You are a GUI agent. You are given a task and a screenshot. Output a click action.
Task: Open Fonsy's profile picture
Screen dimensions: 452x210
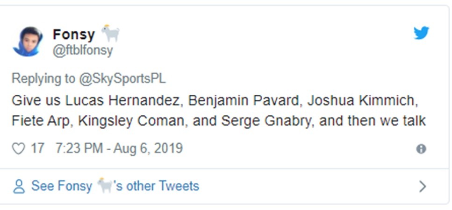coord(28,41)
